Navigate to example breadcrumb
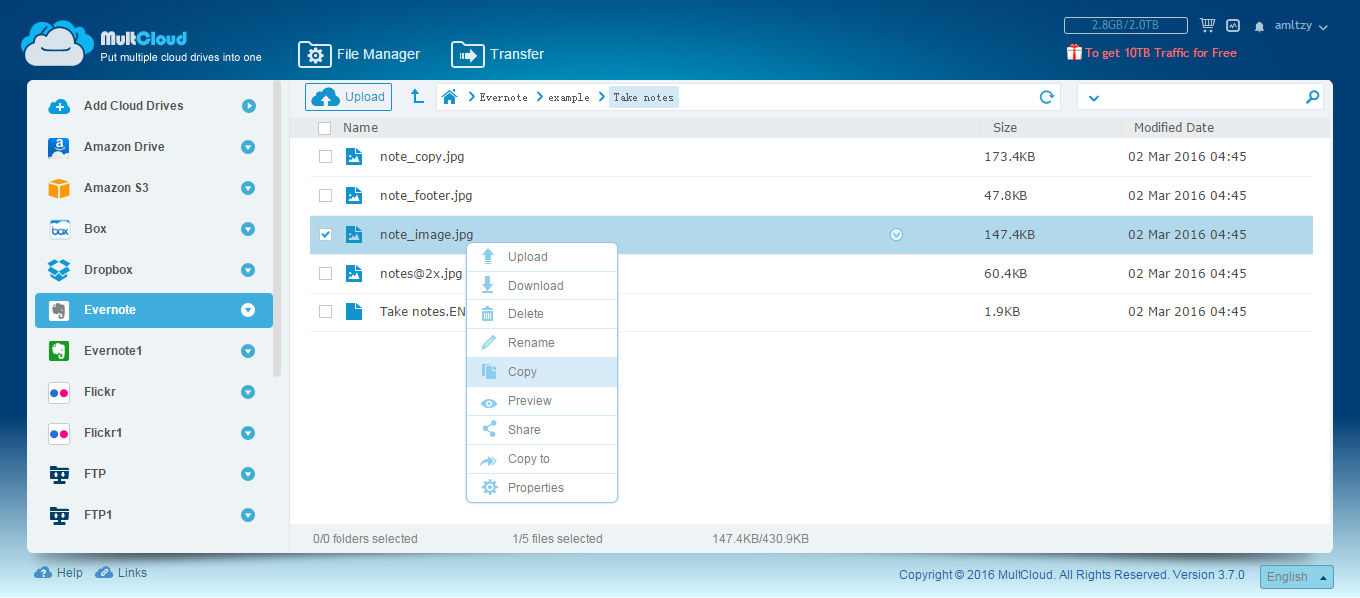This screenshot has width=1360, height=598. [569, 97]
